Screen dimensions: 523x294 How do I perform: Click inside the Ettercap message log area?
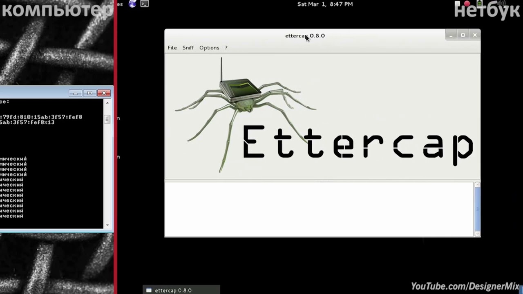pos(319,209)
